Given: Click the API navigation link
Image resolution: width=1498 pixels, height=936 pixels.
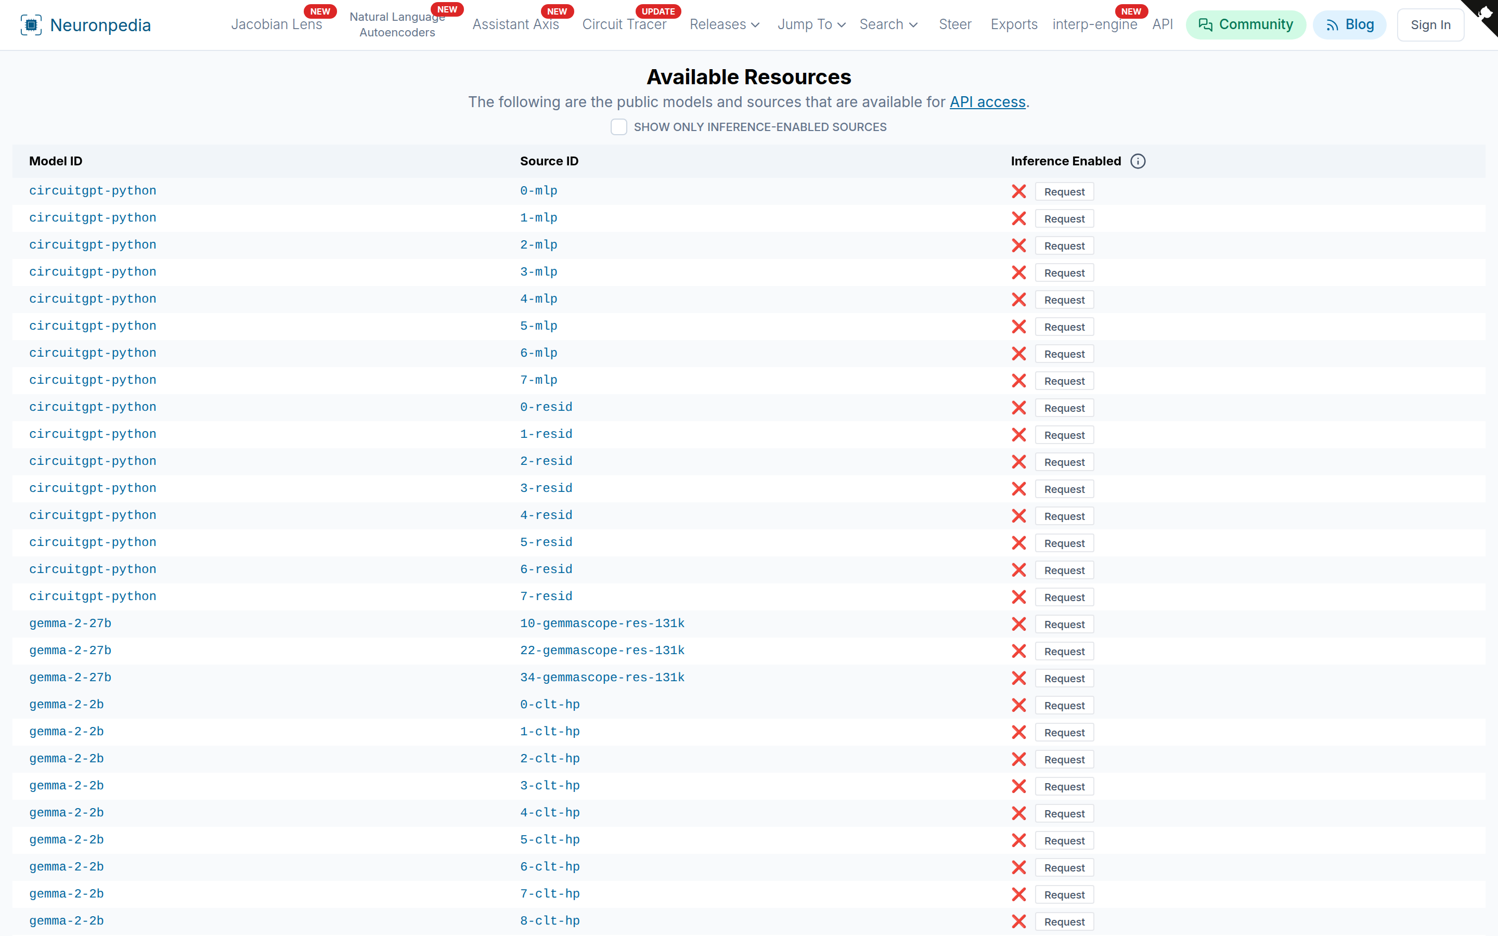Looking at the screenshot, I should click(1162, 24).
